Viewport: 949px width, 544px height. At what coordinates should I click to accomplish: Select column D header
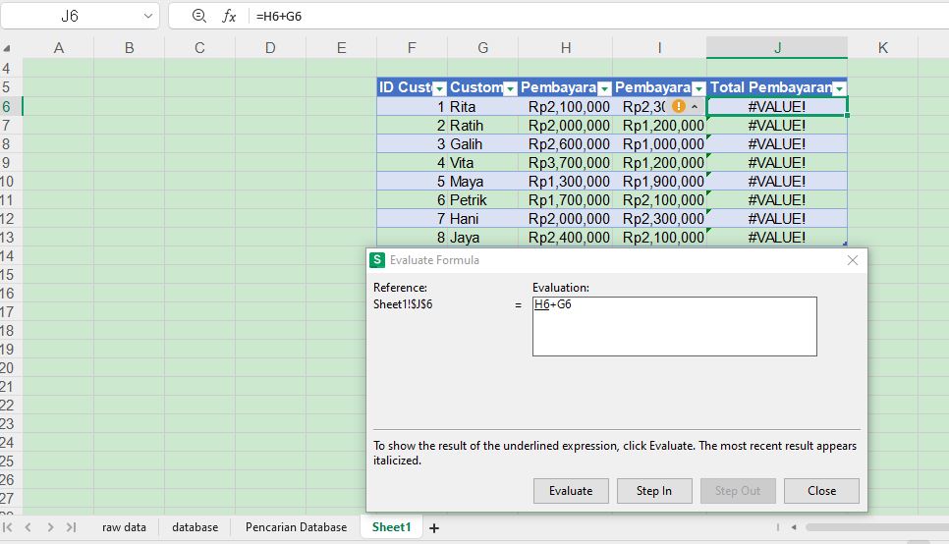(270, 48)
